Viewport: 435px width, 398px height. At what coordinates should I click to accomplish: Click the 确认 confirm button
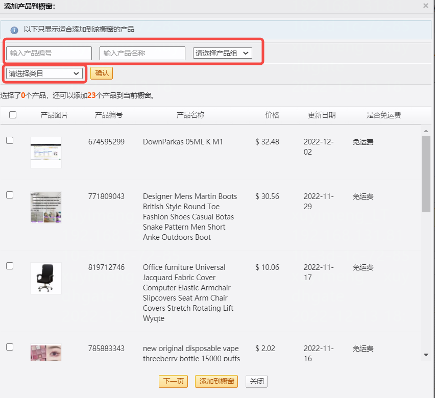(102, 73)
